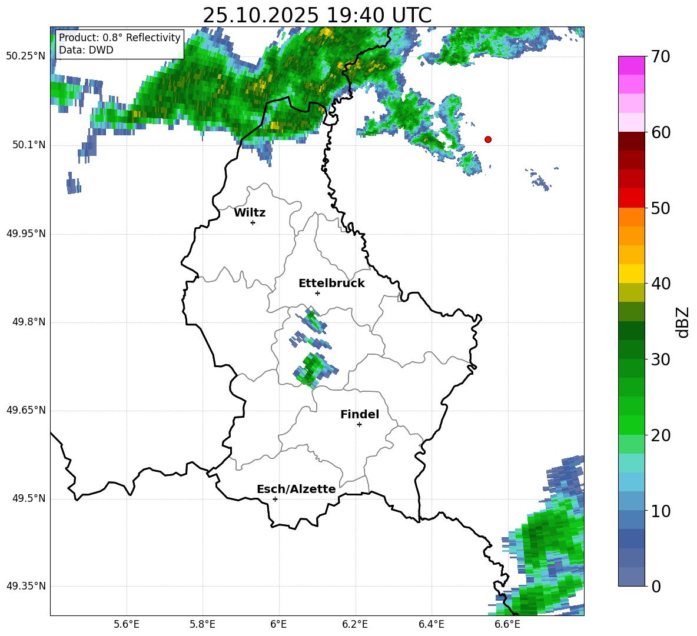Click the 6.4°E longitude label

coord(431,624)
